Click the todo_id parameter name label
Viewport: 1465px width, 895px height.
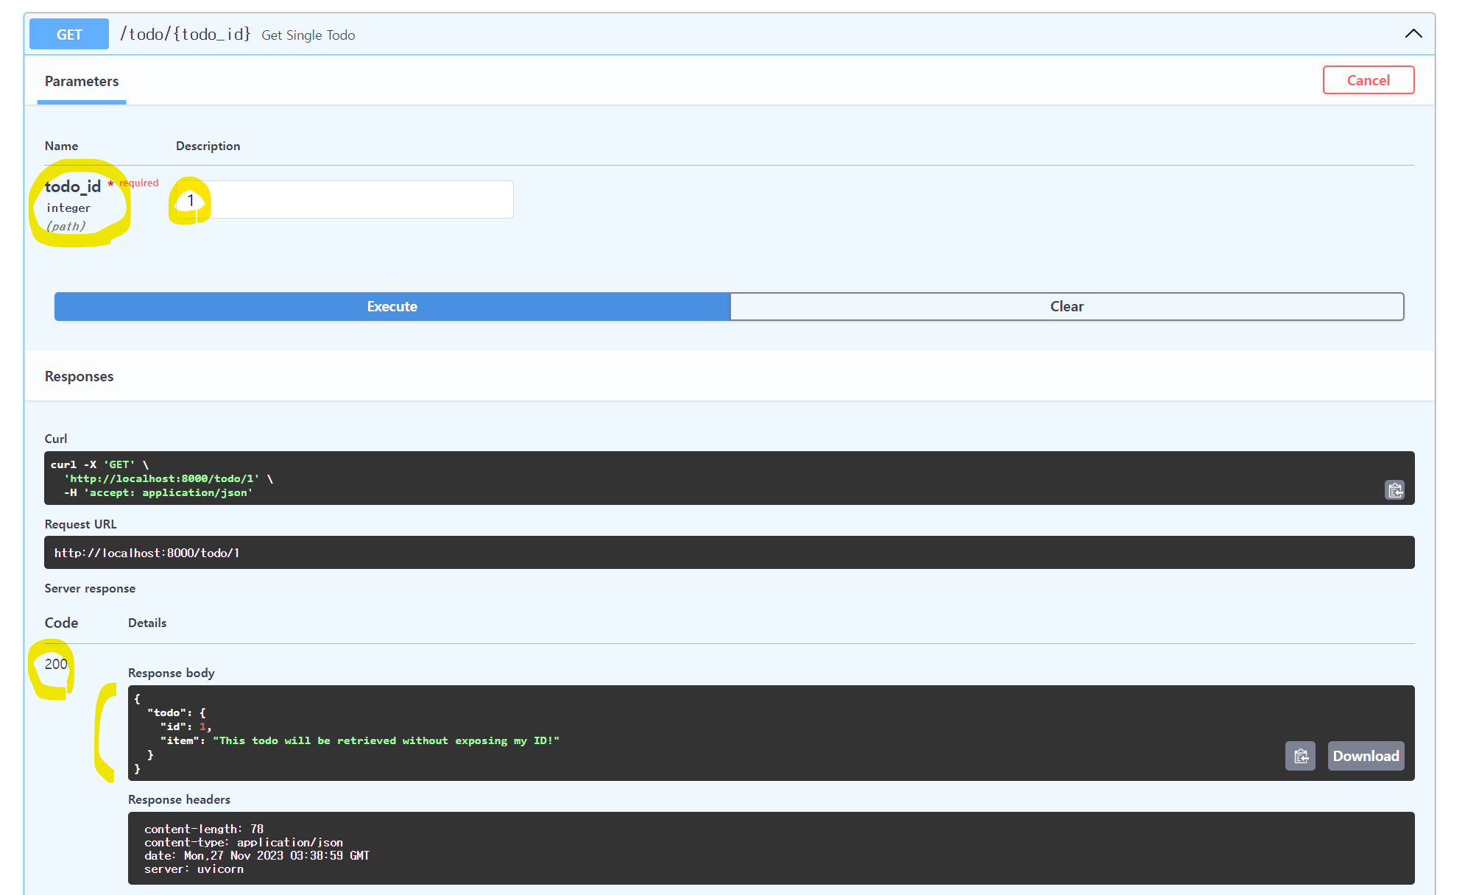point(72,187)
